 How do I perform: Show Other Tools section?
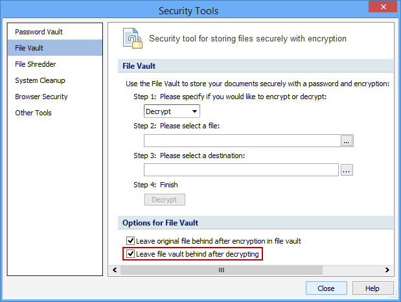(34, 113)
